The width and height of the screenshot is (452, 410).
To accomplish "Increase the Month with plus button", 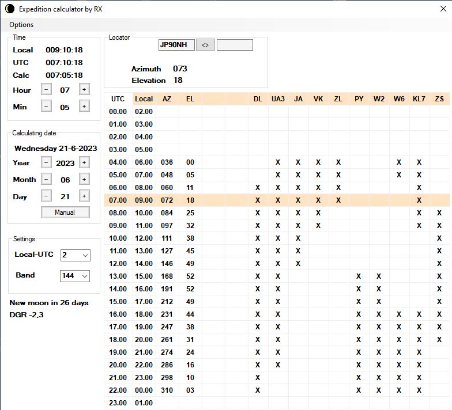I will click(x=84, y=180).
